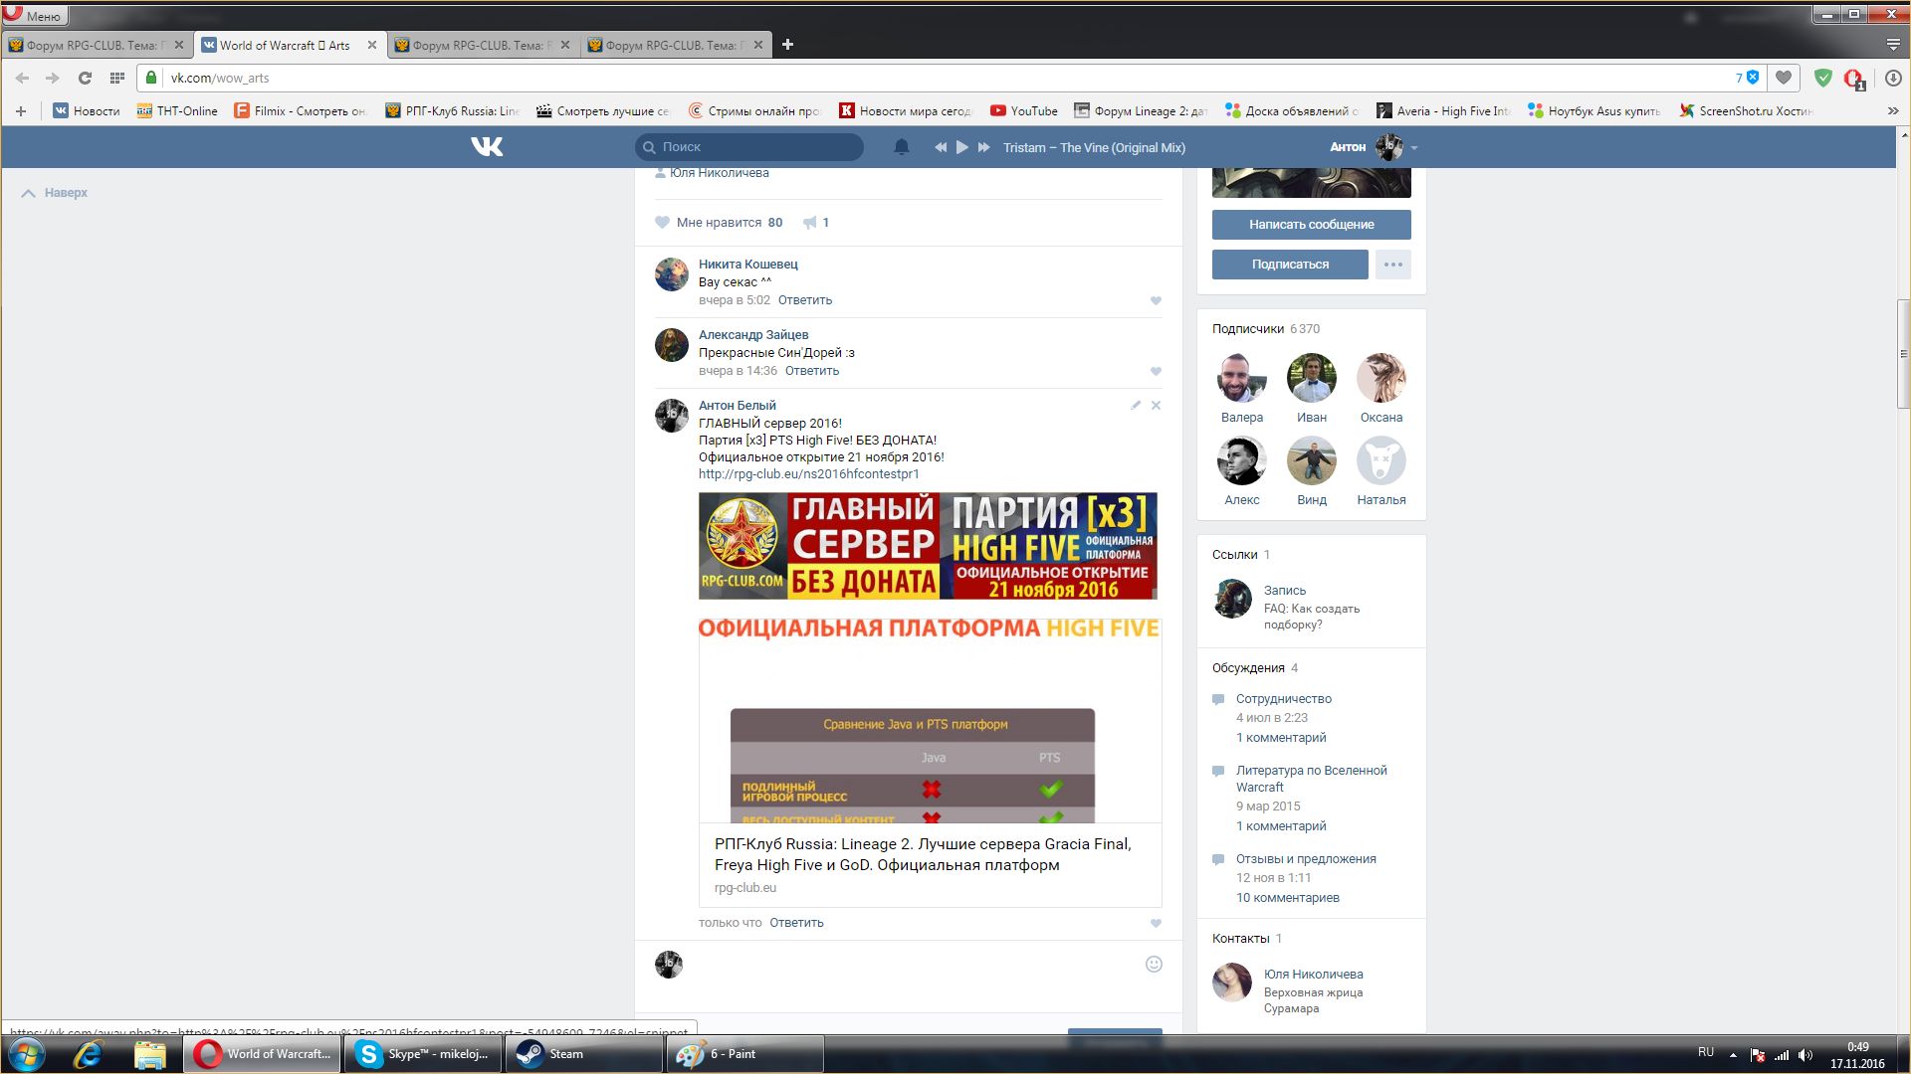Viewport: 1911px width, 1074px height.
Task: Open the VK notifications bell
Action: tap(902, 147)
